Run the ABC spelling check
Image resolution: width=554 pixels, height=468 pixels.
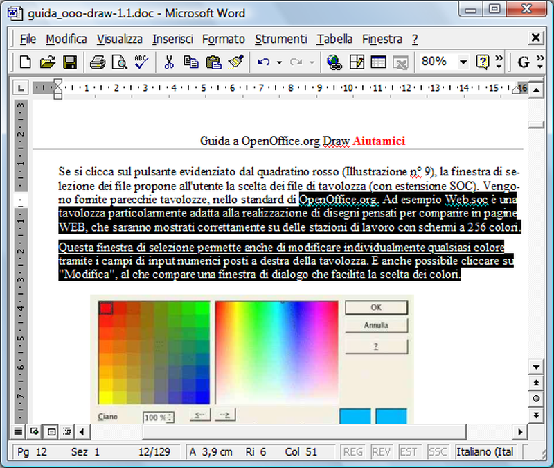point(141,62)
